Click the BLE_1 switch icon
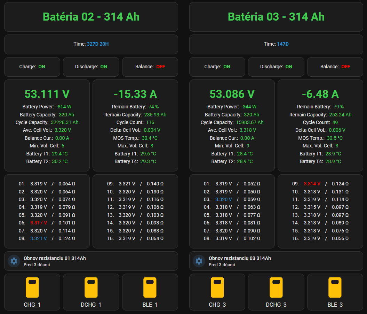The width and height of the screenshot is (367, 314). click(150, 287)
